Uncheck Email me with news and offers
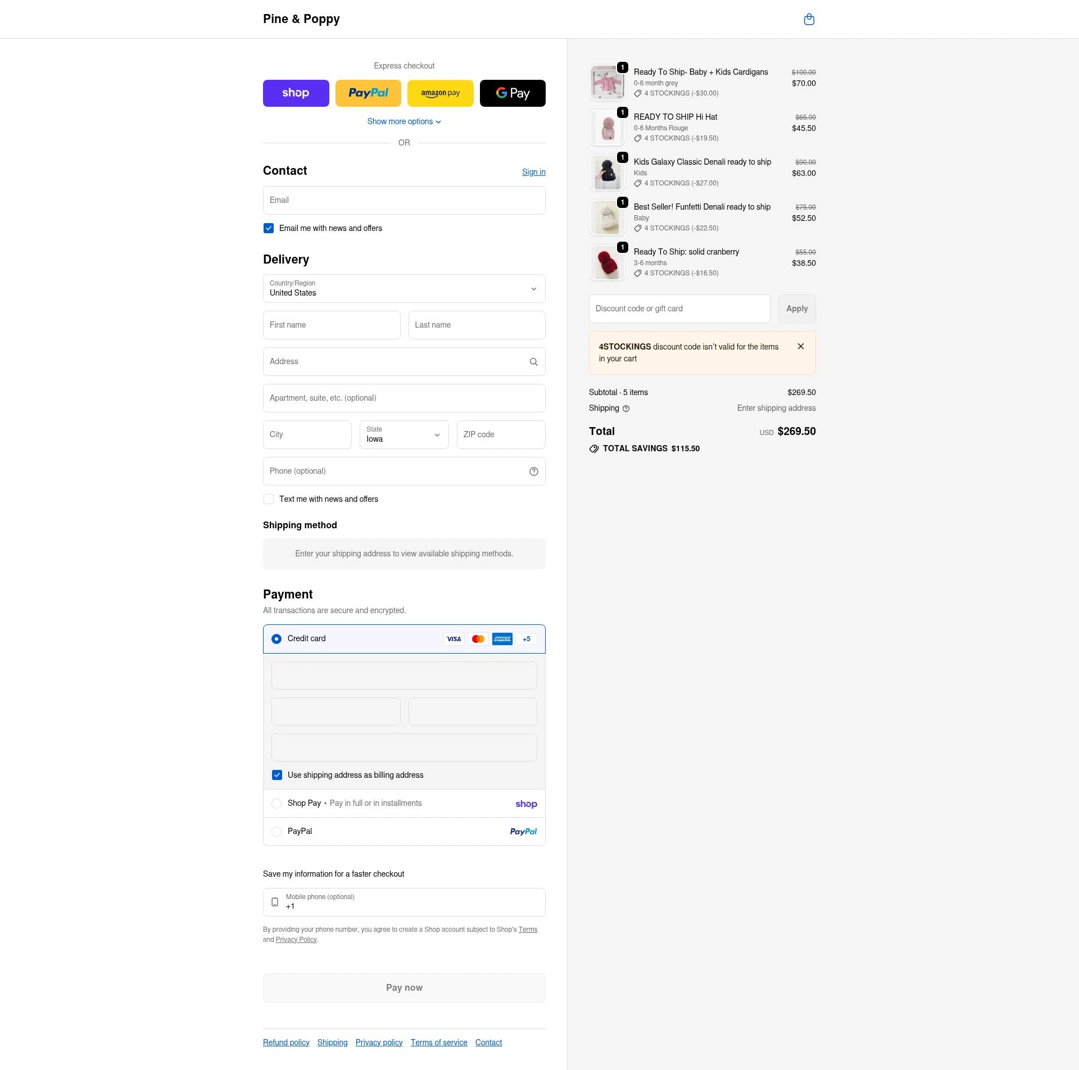The image size is (1079, 1070). tap(269, 228)
